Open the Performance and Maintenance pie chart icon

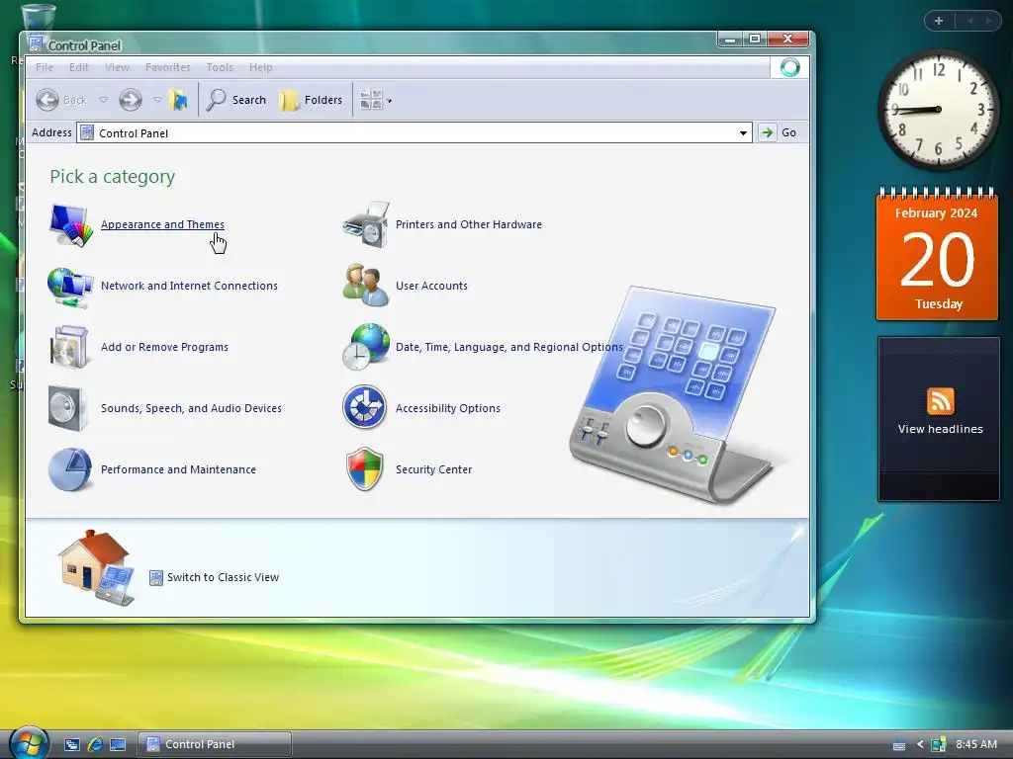pyautogui.click(x=70, y=469)
